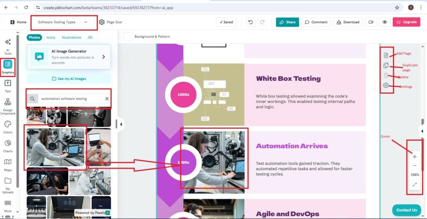Open presentation mode camera icon
The height and width of the screenshot is (219, 427).
pyautogui.click(x=370, y=22)
